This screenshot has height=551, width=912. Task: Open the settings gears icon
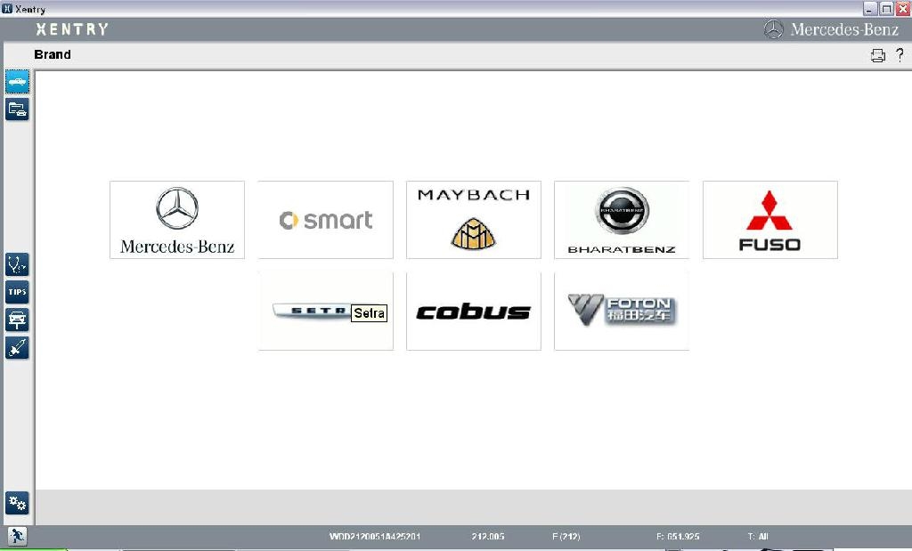[18, 503]
